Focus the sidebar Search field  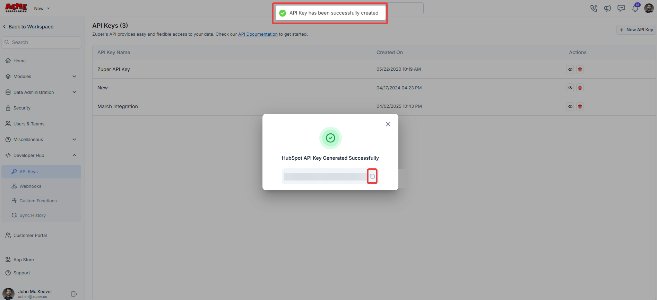[41, 42]
